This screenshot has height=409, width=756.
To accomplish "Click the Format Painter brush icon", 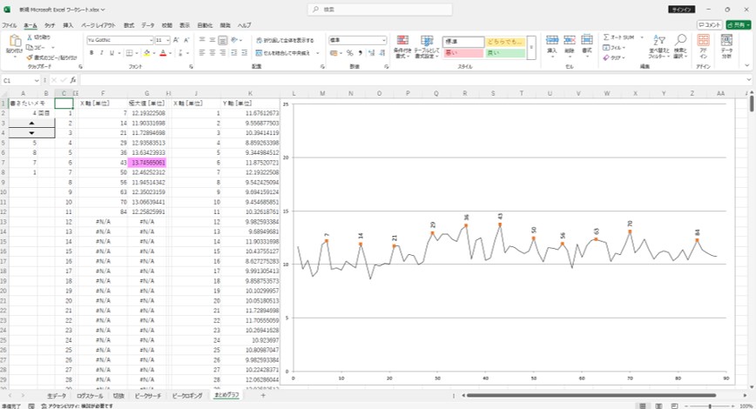I will [x=30, y=57].
